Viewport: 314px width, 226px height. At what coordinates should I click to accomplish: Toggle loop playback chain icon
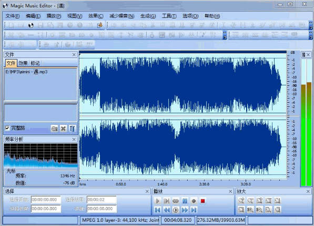(176, 201)
